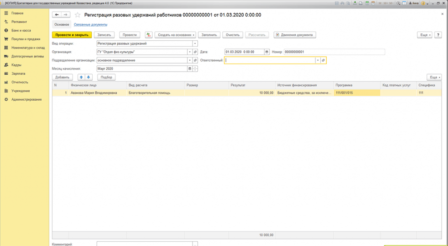This screenshot has height=246, width=448.
Task: Click the Дт/Кт postings icon button
Action: coord(148,35)
